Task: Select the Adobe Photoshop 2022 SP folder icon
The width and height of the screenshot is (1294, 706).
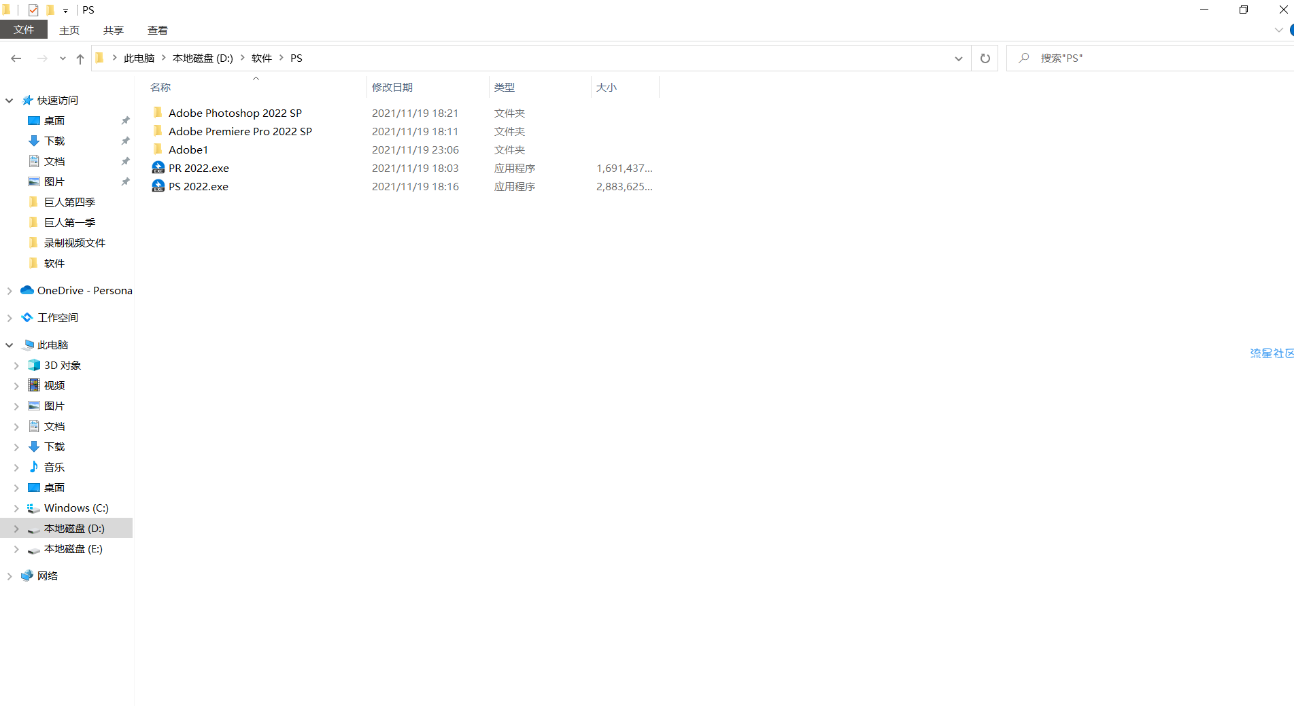Action: point(158,113)
